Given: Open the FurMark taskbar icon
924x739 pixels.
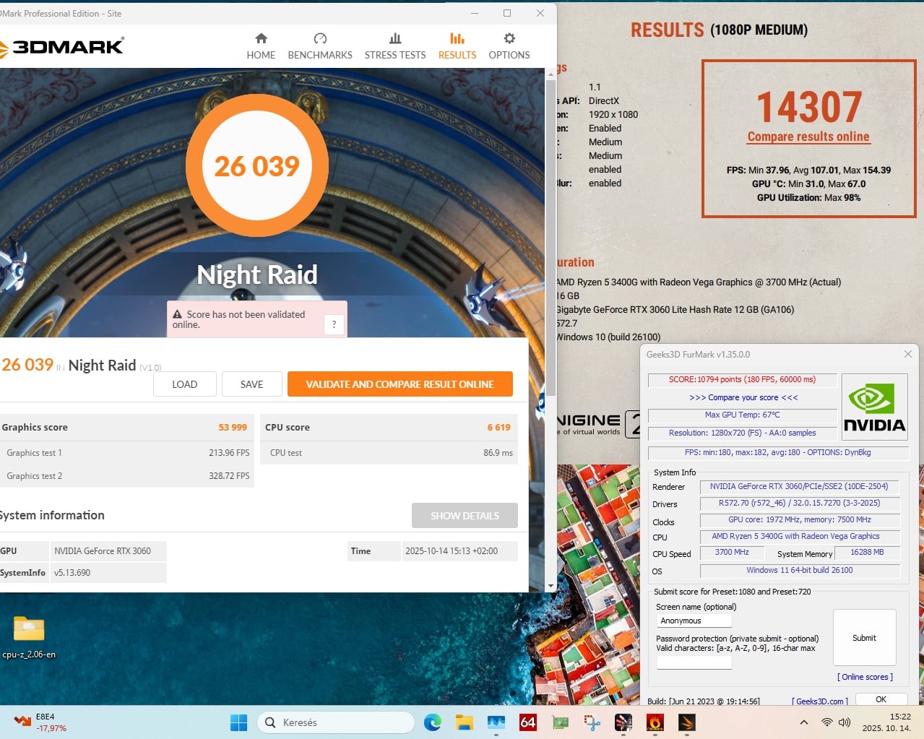Looking at the screenshot, I should 655,722.
